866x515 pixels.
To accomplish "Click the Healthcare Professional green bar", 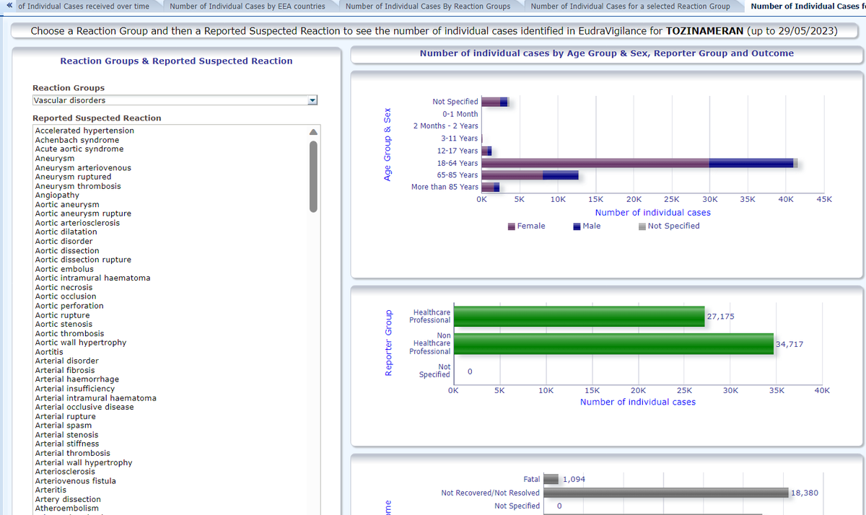I will pyautogui.click(x=579, y=317).
